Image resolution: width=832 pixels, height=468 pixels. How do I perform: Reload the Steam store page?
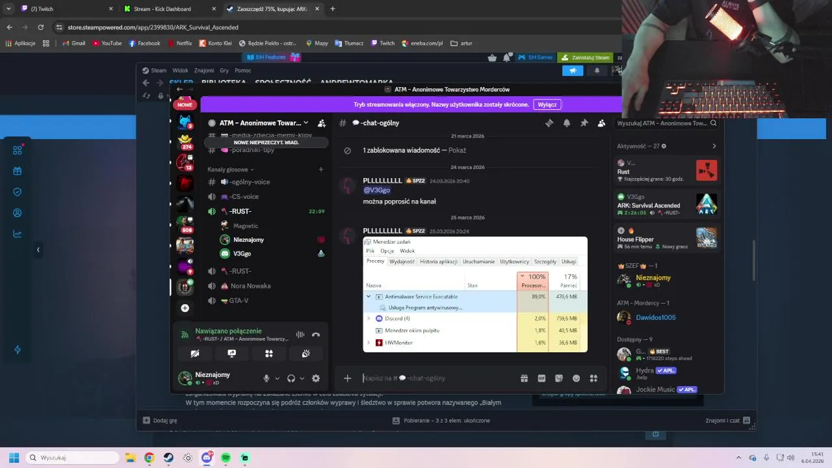(40, 27)
